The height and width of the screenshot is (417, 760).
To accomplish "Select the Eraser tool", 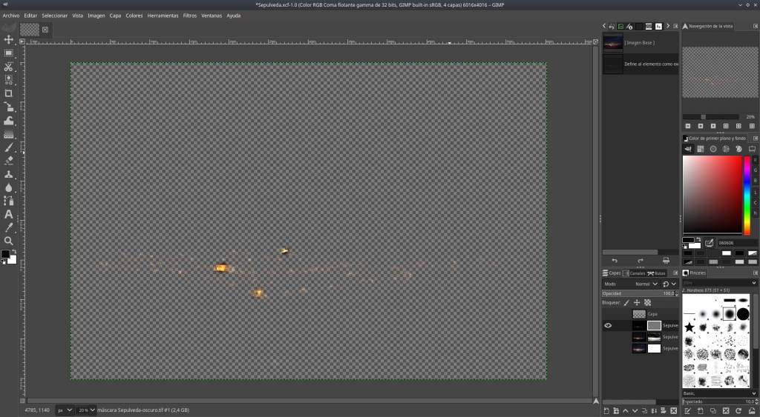I will 9,160.
